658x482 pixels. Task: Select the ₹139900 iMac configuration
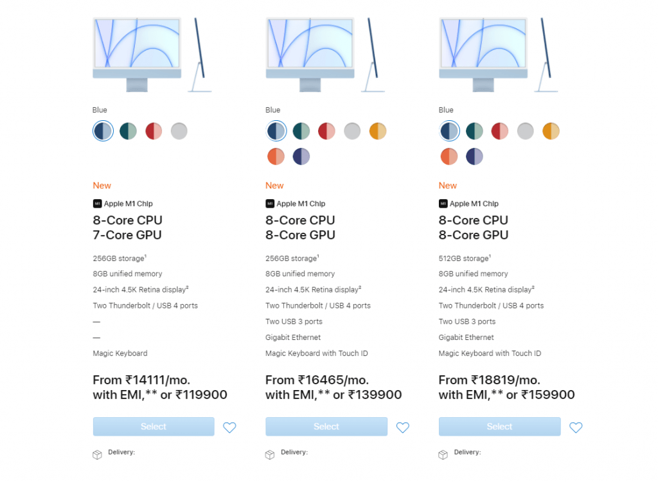pyautogui.click(x=326, y=427)
